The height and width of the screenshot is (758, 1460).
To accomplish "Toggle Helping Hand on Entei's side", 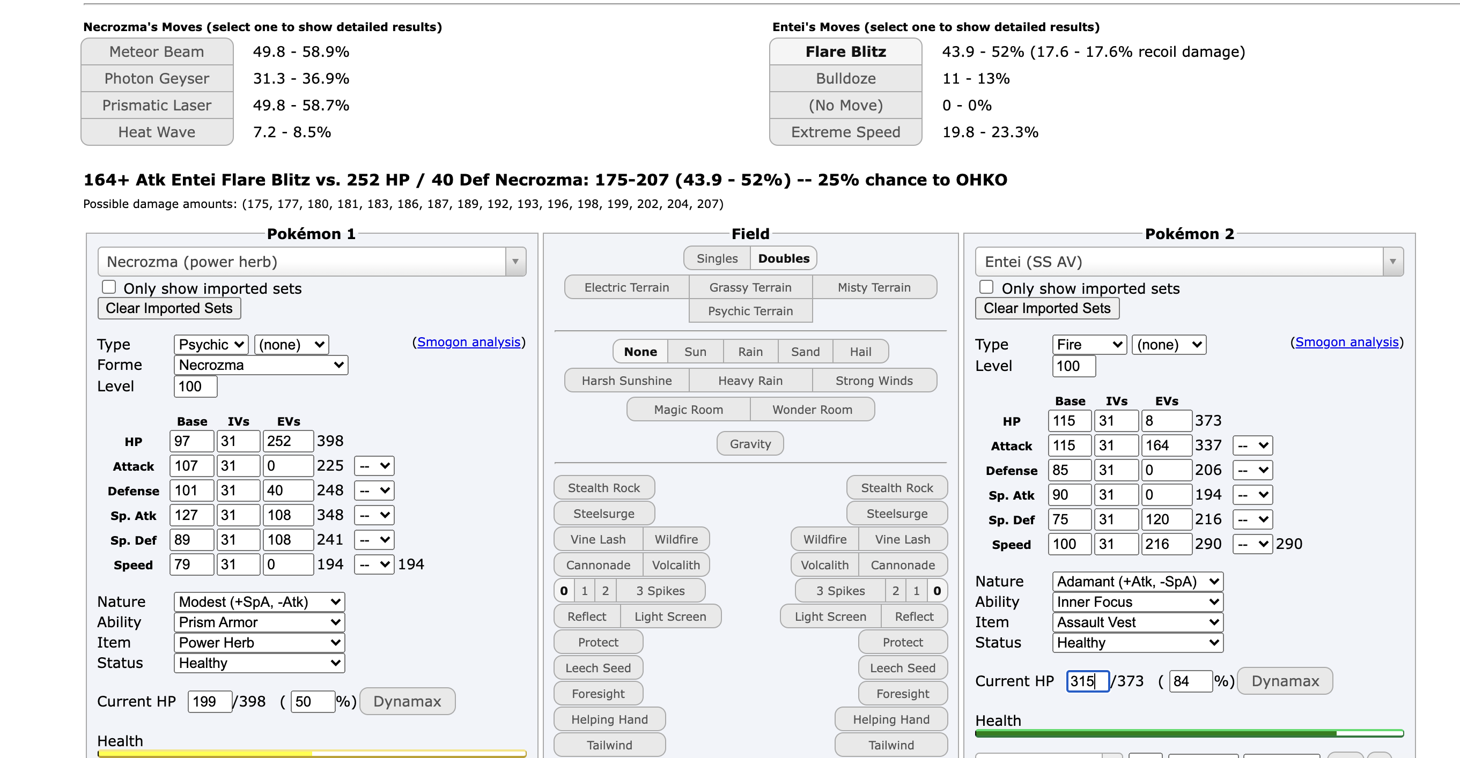I will [x=891, y=719].
